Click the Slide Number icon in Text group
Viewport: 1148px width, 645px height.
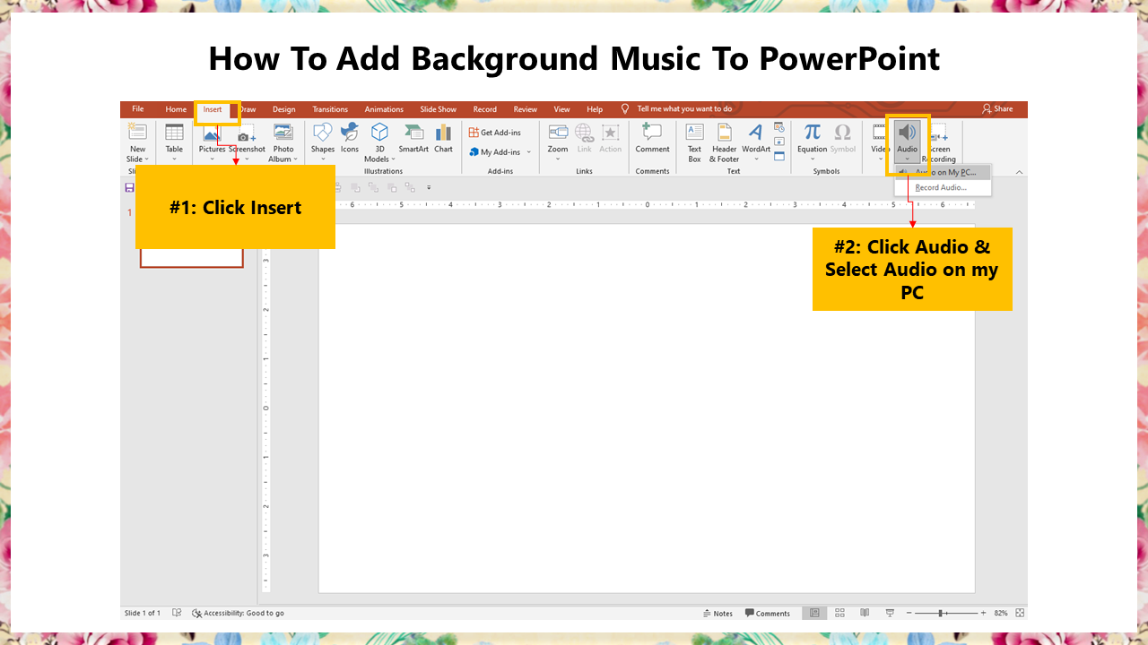pos(778,142)
